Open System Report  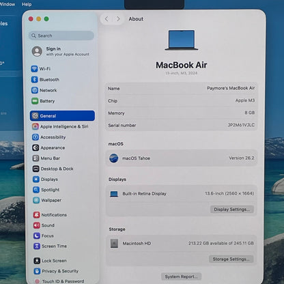[182, 276]
